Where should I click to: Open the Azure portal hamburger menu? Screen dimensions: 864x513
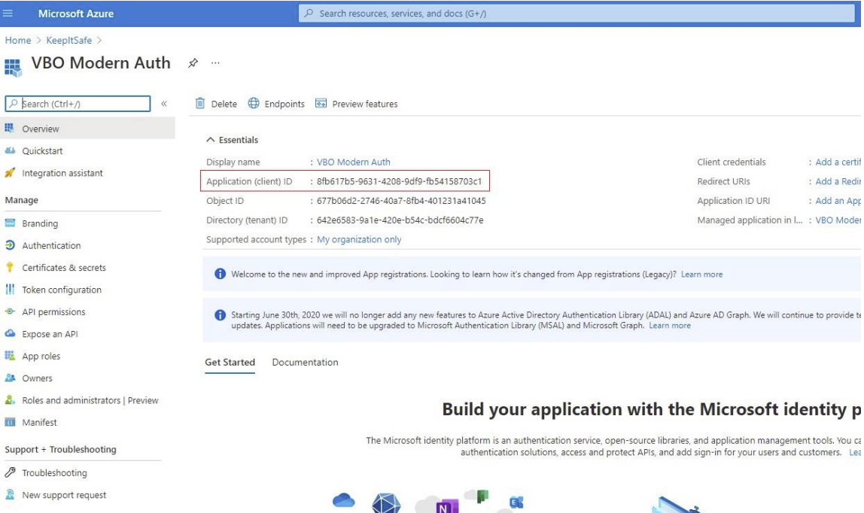[8, 13]
